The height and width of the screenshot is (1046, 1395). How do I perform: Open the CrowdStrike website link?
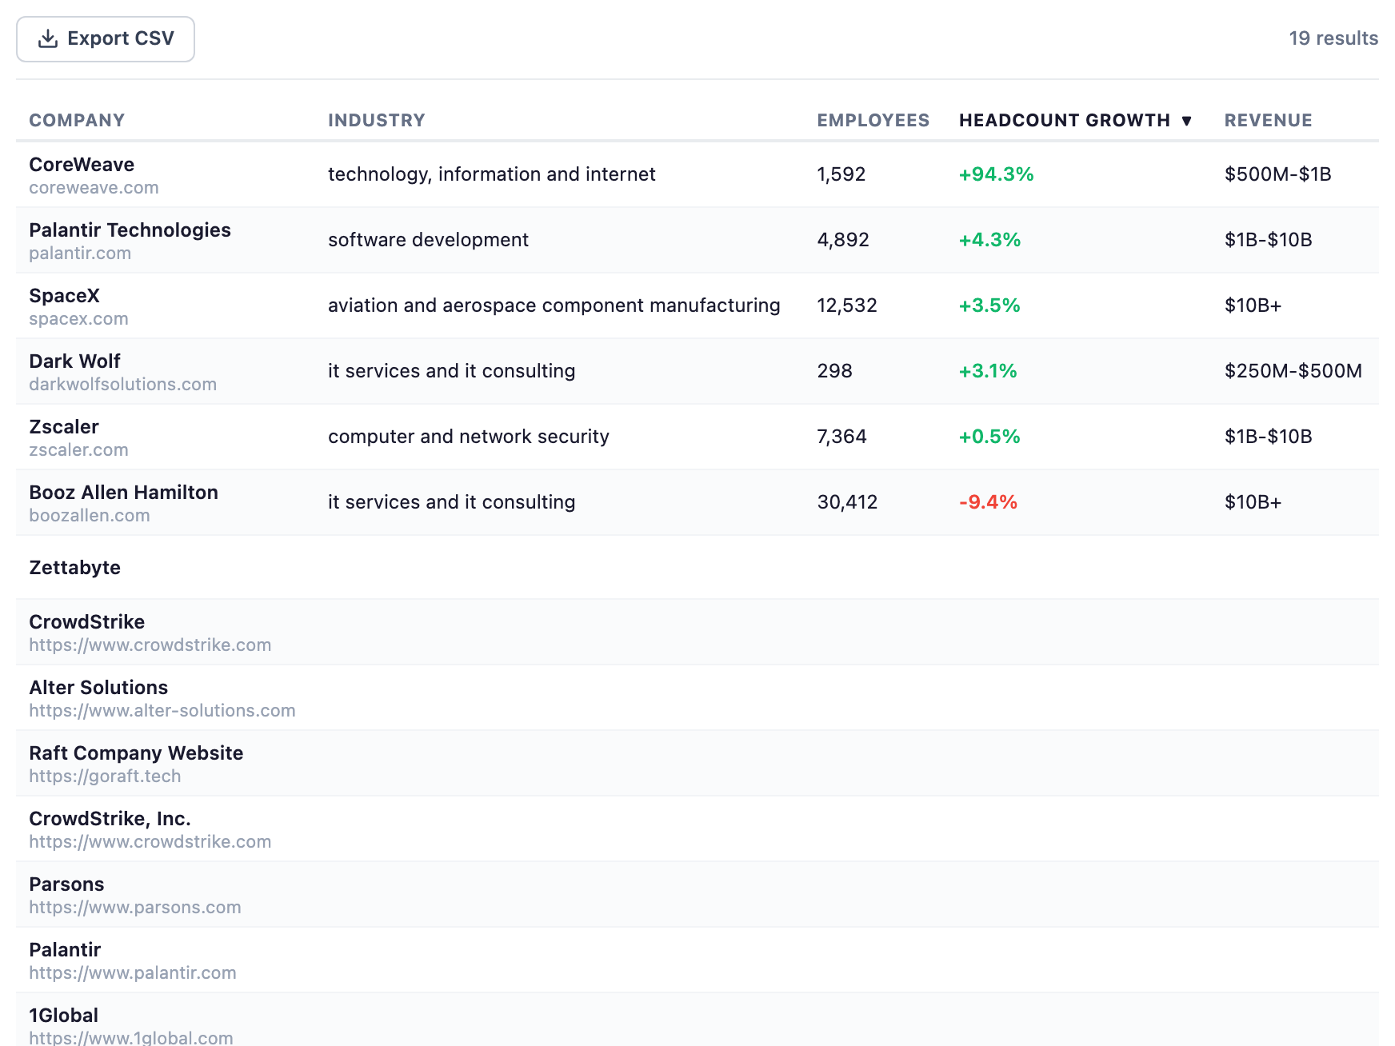tap(150, 645)
